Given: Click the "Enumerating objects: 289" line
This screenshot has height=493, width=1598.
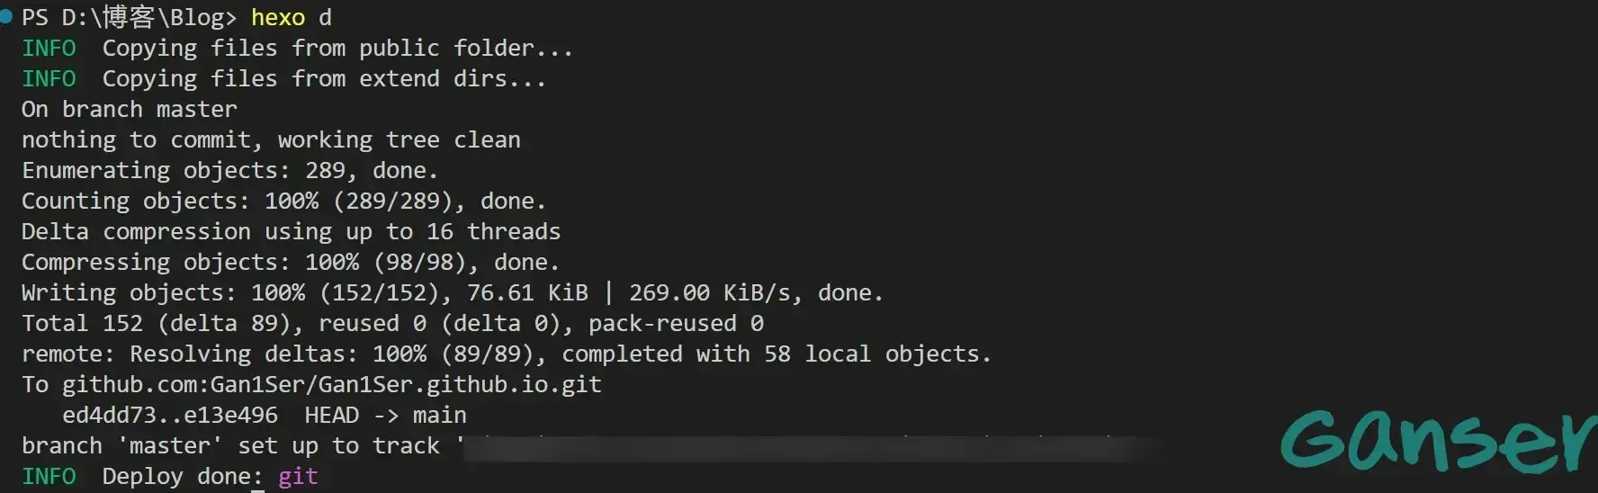Looking at the screenshot, I should [229, 171].
